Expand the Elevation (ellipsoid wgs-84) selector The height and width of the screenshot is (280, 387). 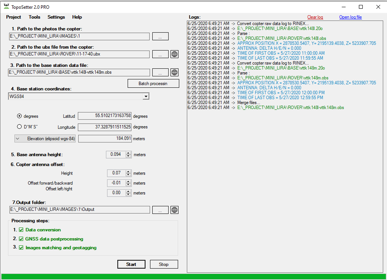(x=18, y=139)
